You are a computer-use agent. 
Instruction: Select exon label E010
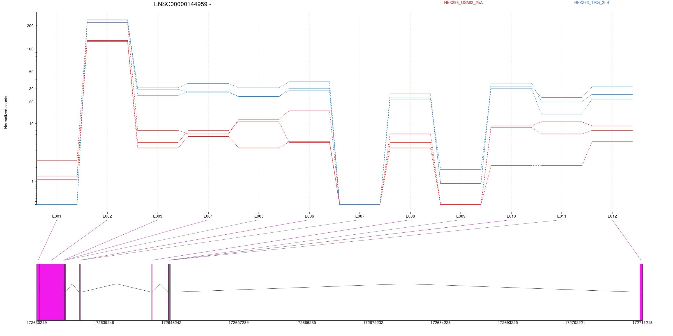pyautogui.click(x=511, y=216)
